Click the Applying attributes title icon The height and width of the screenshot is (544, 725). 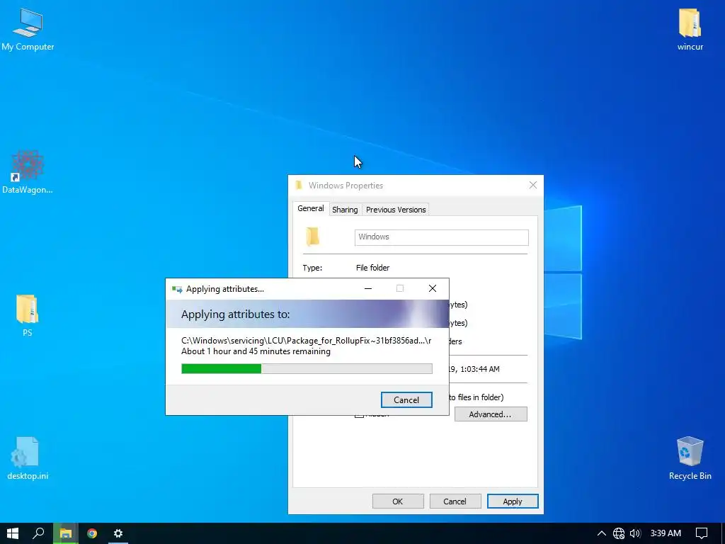[x=176, y=289]
